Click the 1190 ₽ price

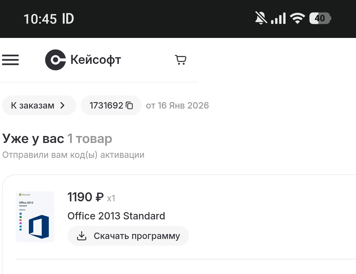pos(85,197)
